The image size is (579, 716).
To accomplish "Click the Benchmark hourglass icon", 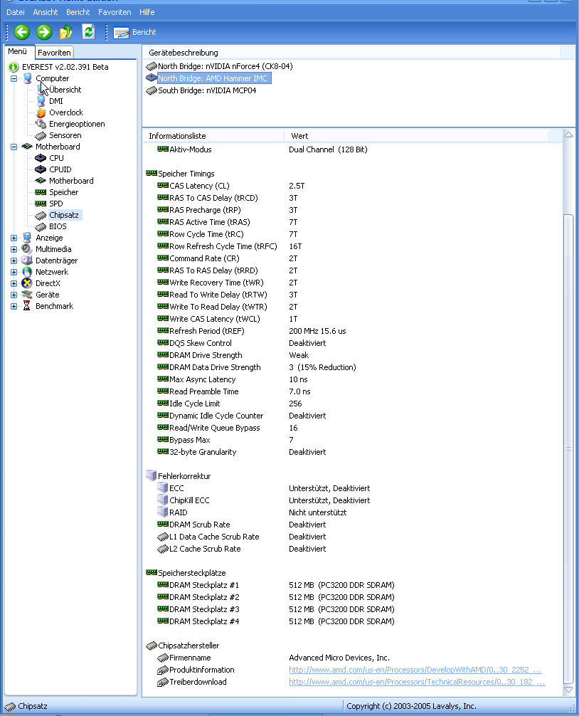I will pyautogui.click(x=27, y=306).
